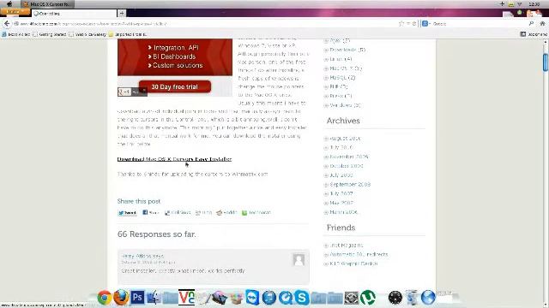
Task: Click the menu bar clock
Action: [534, 3]
